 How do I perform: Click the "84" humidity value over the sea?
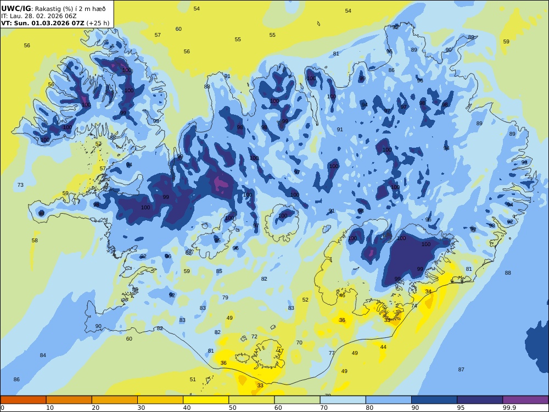click(43, 355)
